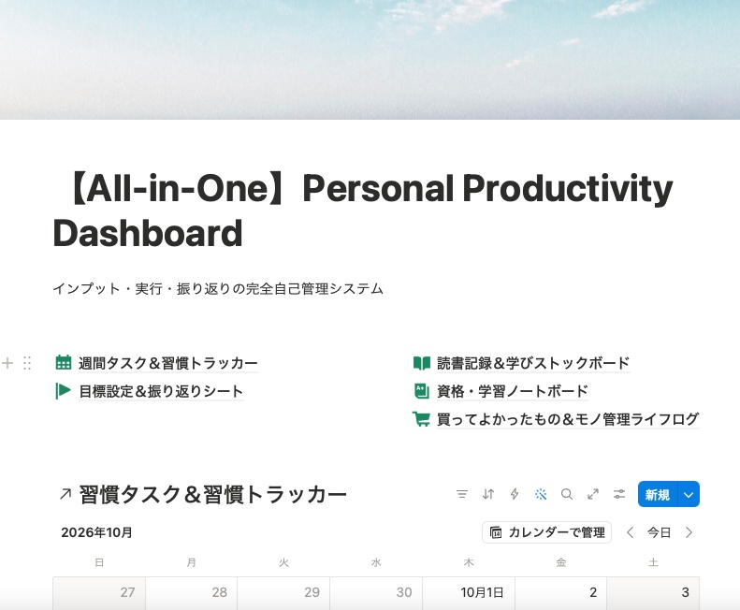The height and width of the screenshot is (610, 740).
Task: Click the blue 新規 button
Action: [x=658, y=494]
